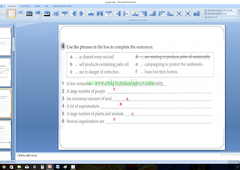Start Slide Show from status bar icon
This screenshot has width=240, height=170.
click(237, 162)
